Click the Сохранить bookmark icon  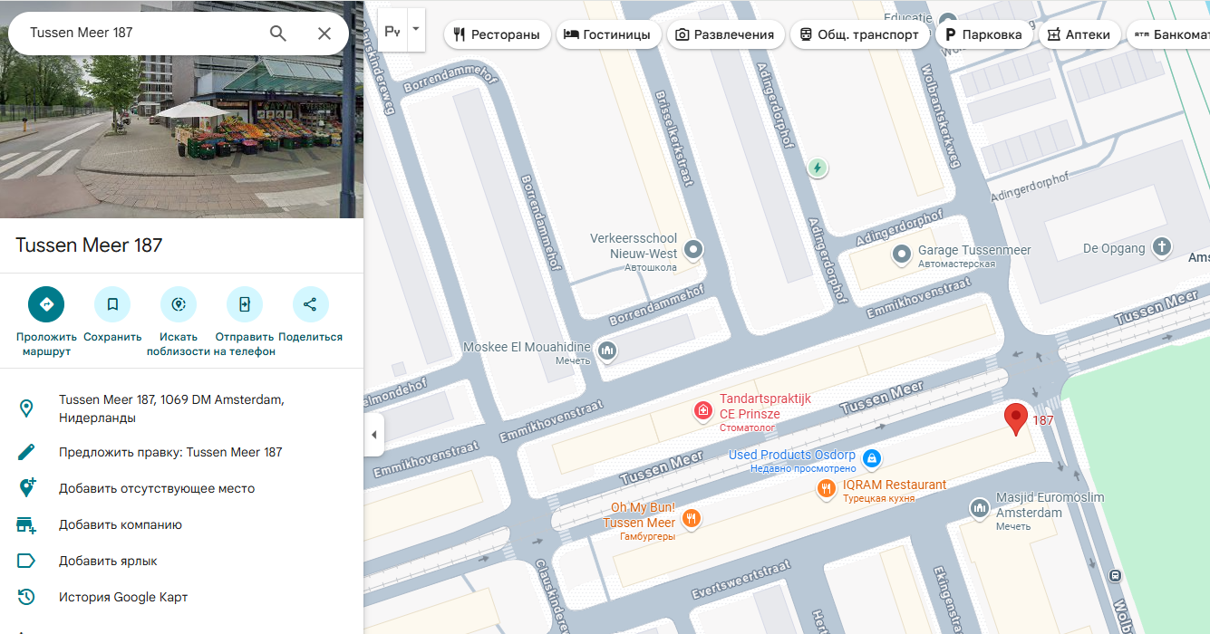click(x=112, y=304)
